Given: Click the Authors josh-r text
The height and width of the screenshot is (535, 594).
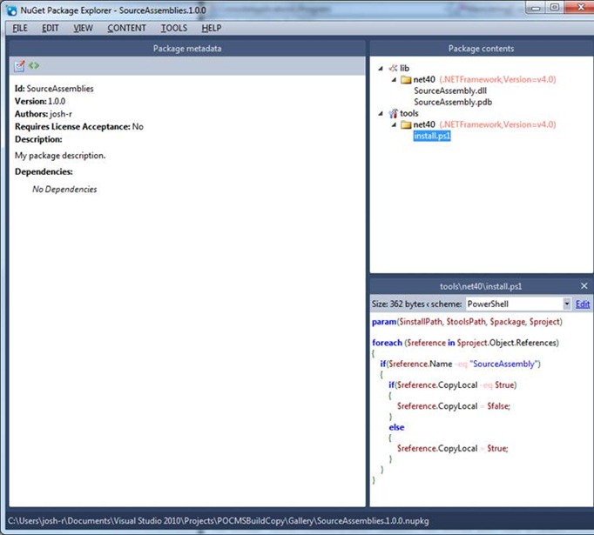Looking at the screenshot, I should (44, 114).
